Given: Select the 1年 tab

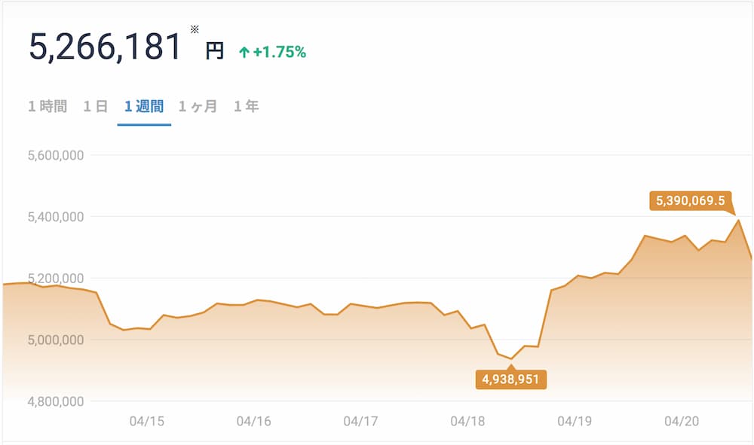Looking at the screenshot, I should pyautogui.click(x=247, y=106).
